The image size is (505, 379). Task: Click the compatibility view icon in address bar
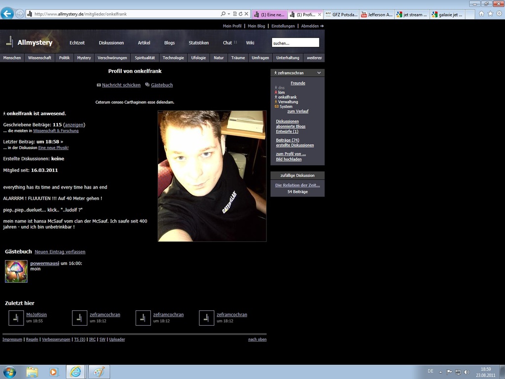235,14
